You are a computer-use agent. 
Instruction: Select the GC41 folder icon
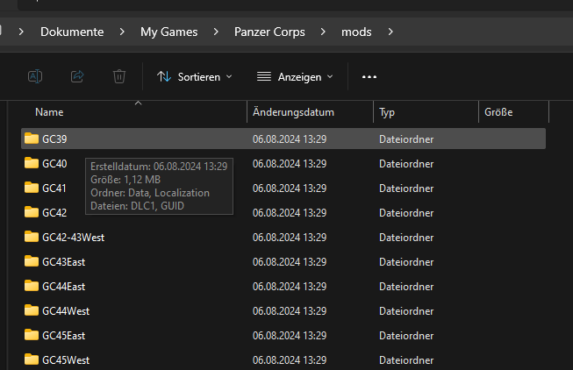[x=32, y=188]
